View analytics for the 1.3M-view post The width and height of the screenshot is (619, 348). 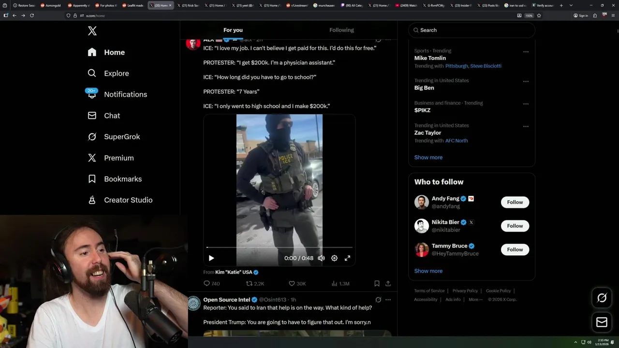click(x=340, y=284)
